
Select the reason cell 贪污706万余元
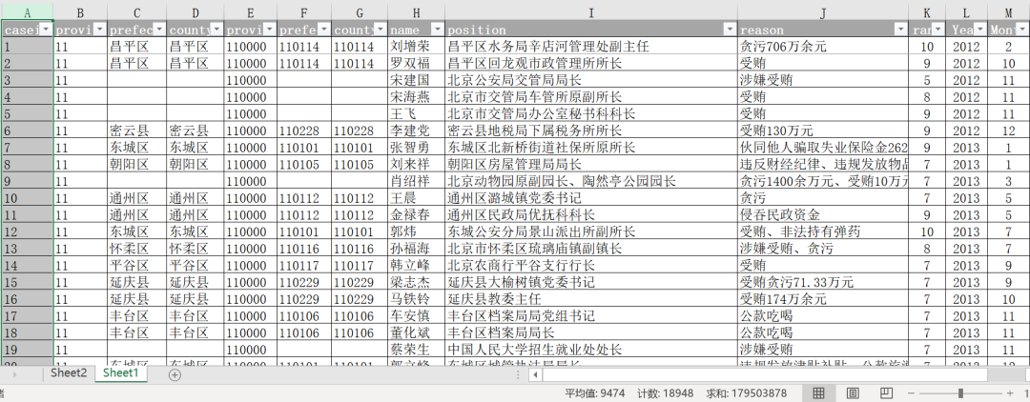[823, 47]
